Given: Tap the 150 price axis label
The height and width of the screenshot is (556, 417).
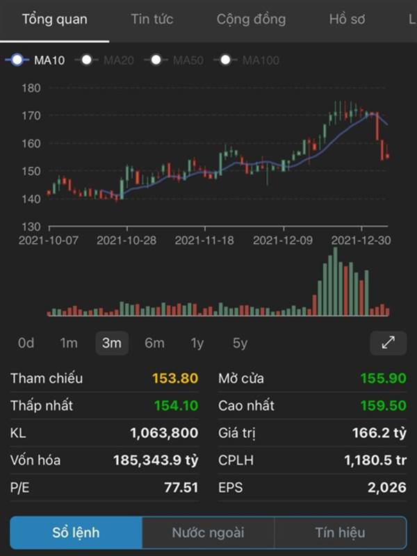Looking at the screenshot, I should pos(31,171).
